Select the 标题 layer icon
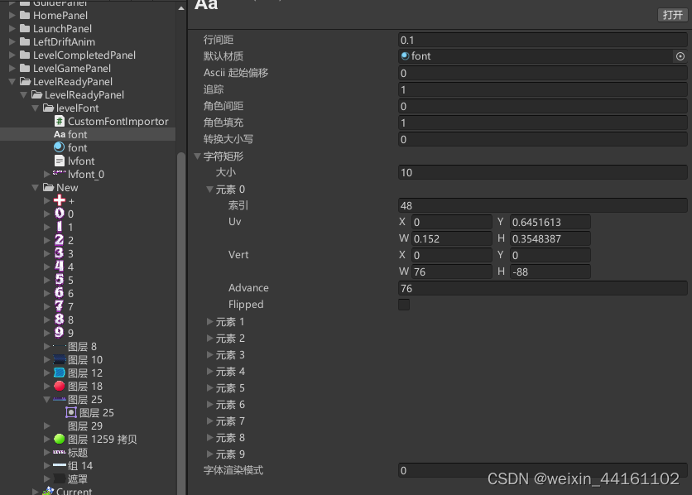 [58, 452]
